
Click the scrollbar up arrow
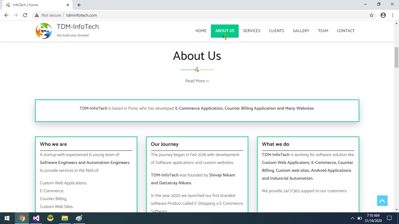pos(397,23)
